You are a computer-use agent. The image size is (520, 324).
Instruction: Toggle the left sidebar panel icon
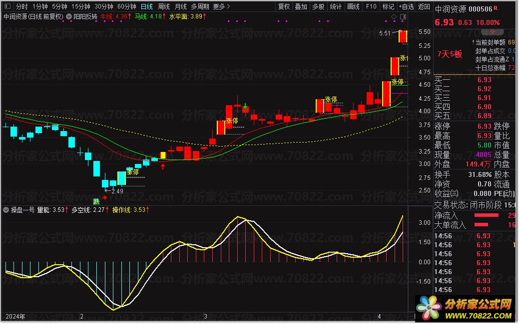pyautogui.click(x=7, y=6)
